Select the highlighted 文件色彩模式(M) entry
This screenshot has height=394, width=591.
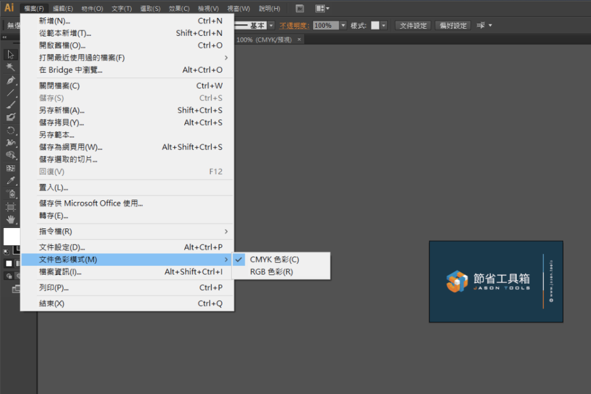pos(128,260)
